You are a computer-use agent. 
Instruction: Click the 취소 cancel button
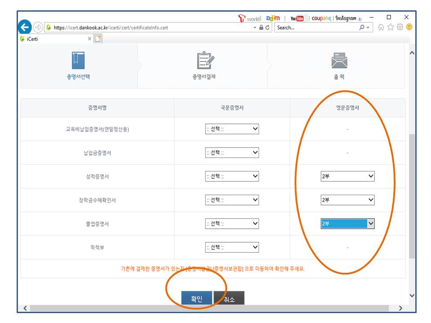(x=229, y=299)
